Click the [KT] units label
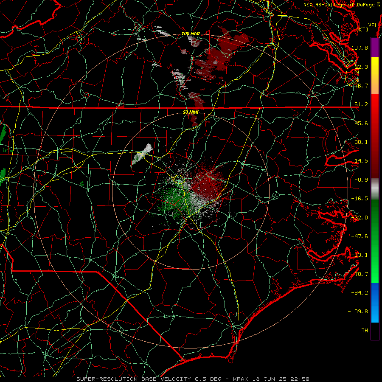This screenshot has width=382, height=382. coord(362,29)
